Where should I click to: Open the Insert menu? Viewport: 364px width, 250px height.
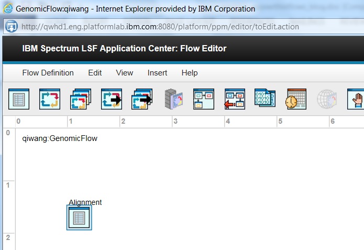coord(157,73)
